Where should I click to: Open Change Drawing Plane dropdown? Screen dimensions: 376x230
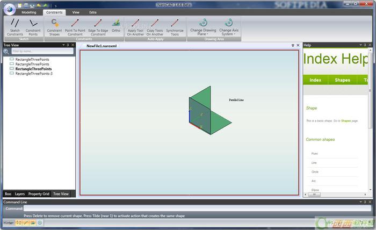[203, 27]
